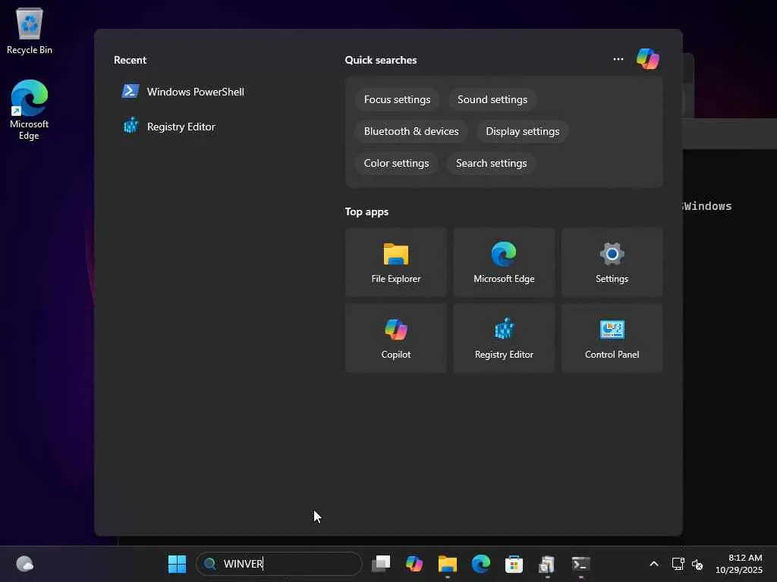Click the Copilot icon in search panel header

648,59
